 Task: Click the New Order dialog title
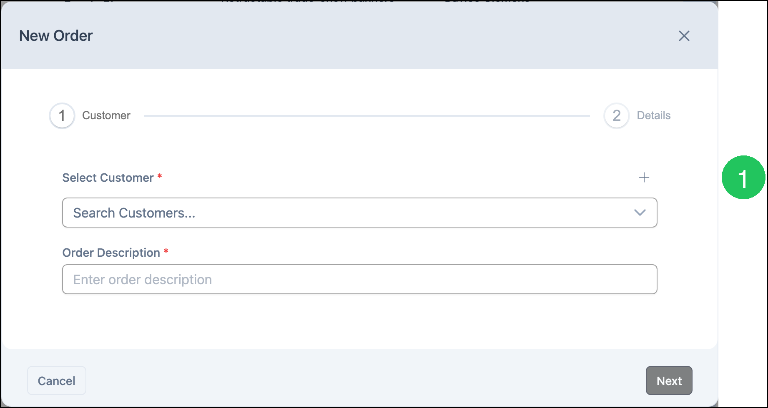56,36
